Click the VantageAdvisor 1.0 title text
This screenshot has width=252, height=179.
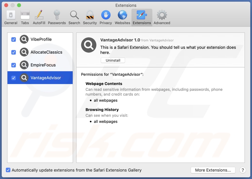120,40
